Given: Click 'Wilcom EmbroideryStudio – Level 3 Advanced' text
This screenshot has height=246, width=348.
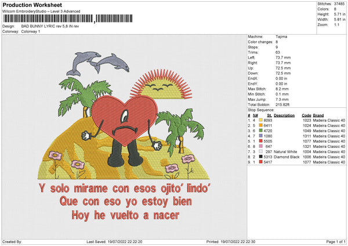Looking at the screenshot, I should pyautogui.click(x=41, y=12).
